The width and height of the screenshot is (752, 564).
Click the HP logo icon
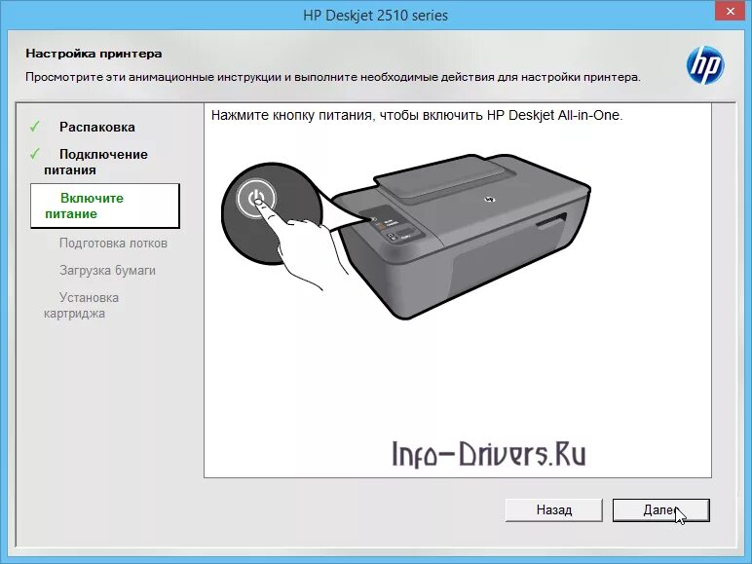click(x=705, y=65)
